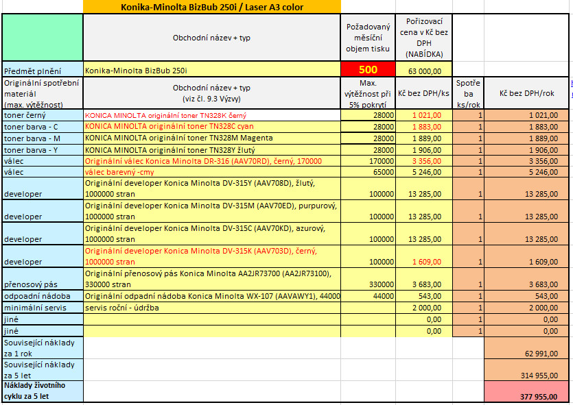Select 1 906,00 in the 'Kč bez DPH/rok' column
This screenshot has width=573, height=405.
coord(526,149)
